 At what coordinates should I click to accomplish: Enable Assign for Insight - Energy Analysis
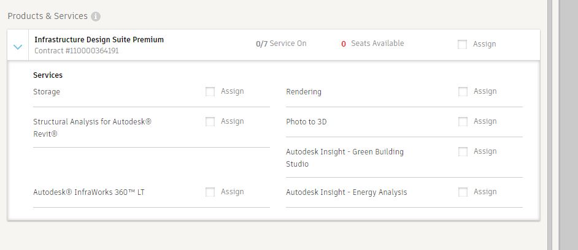[463, 192]
